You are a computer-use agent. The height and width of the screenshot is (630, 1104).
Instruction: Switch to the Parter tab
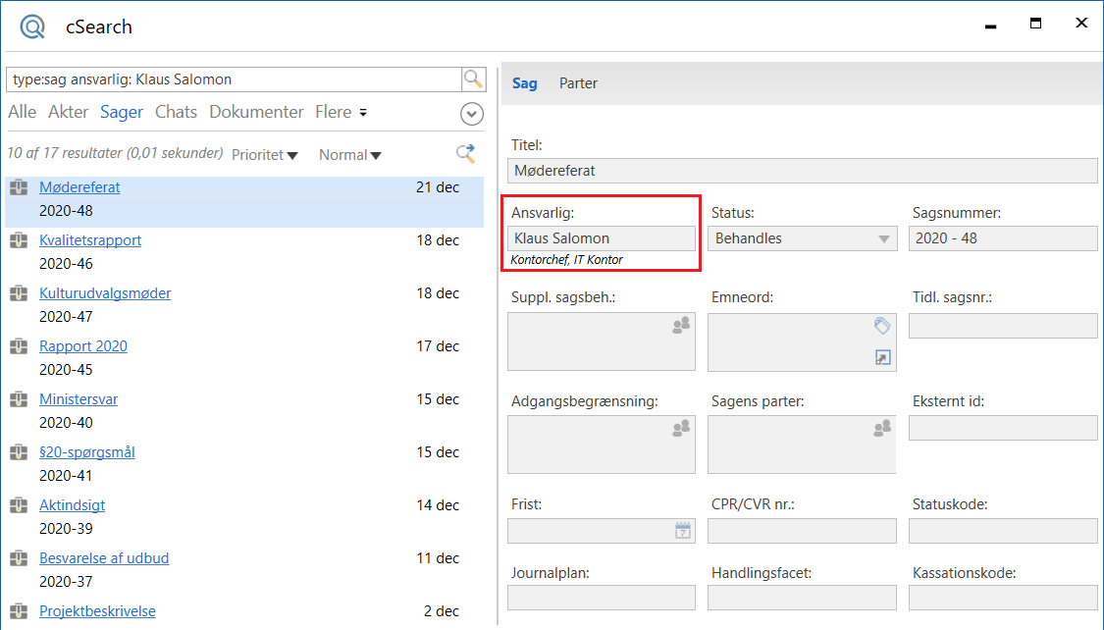click(x=578, y=83)
